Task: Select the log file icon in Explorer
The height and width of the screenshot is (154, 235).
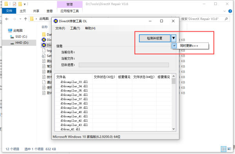Action: click(x=44, y=50)
